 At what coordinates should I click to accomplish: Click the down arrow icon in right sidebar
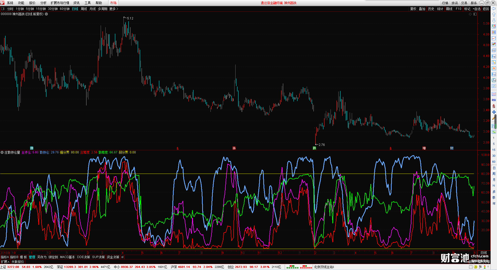tap(494, 20)
